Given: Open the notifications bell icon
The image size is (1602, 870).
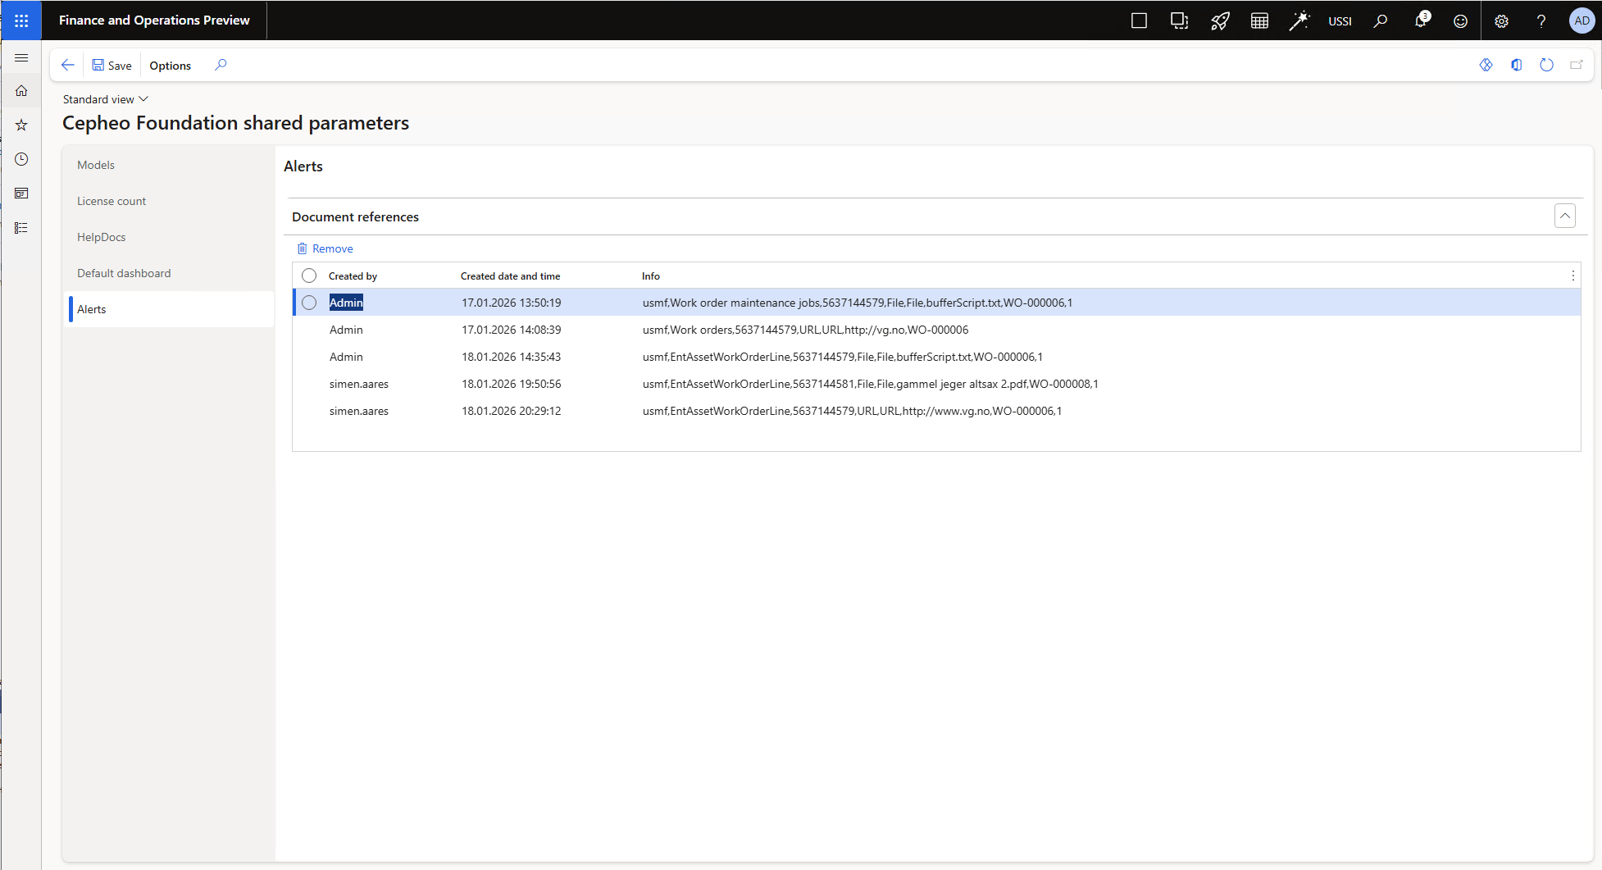Looking at the screenshot, I should point(1421,20).
